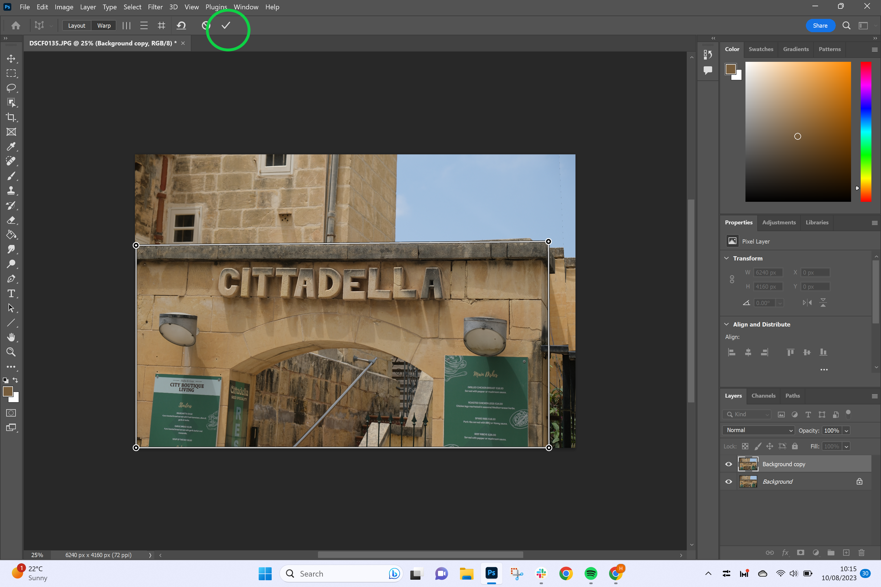The image size is (881, 587).
Task: Toggle width and height link
Action: point(732,279)
